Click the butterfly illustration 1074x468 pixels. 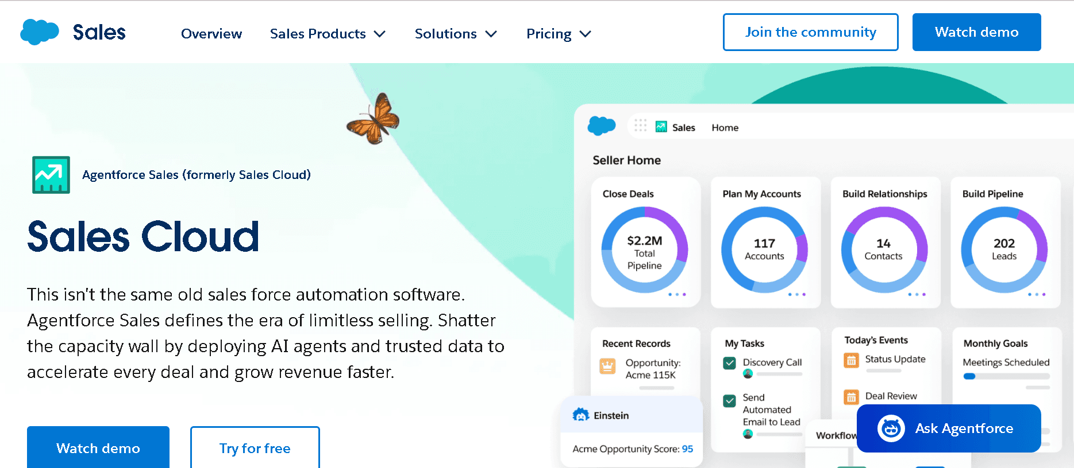pyautogui.click(x=374, y=119)
